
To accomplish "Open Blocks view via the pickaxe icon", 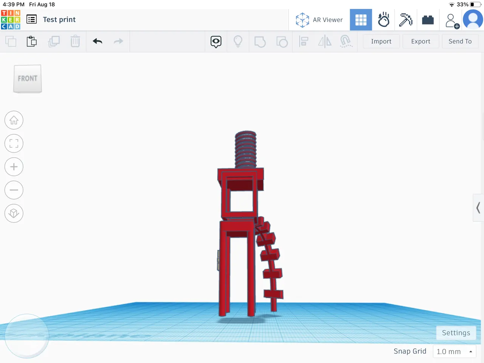I will 406,20.
